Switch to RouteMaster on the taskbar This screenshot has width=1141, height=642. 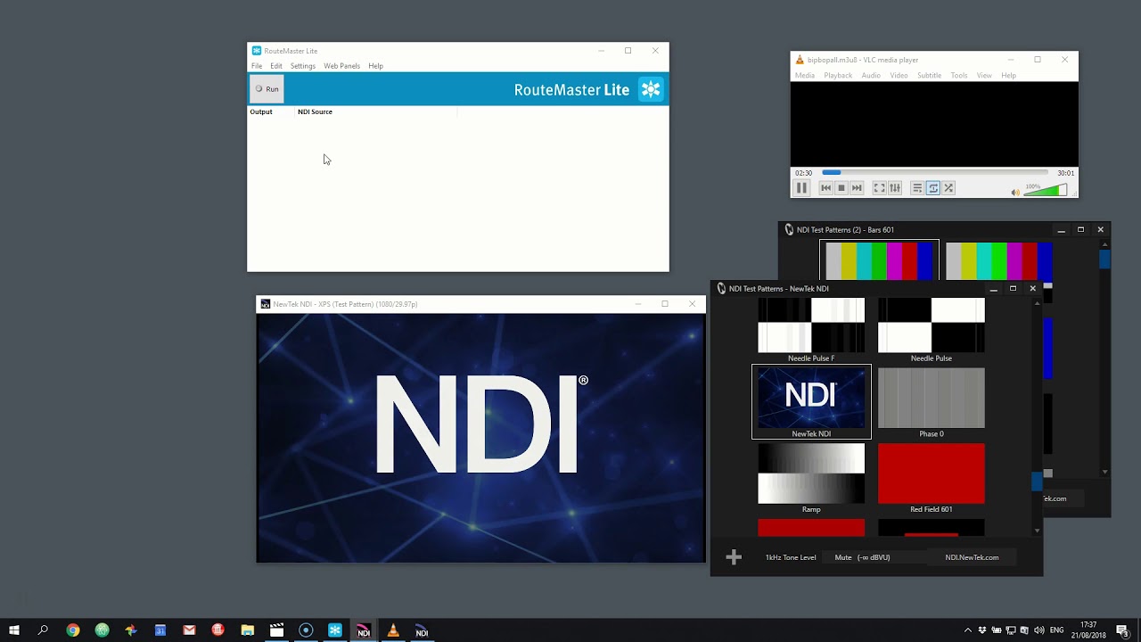(x=334, y=630)
